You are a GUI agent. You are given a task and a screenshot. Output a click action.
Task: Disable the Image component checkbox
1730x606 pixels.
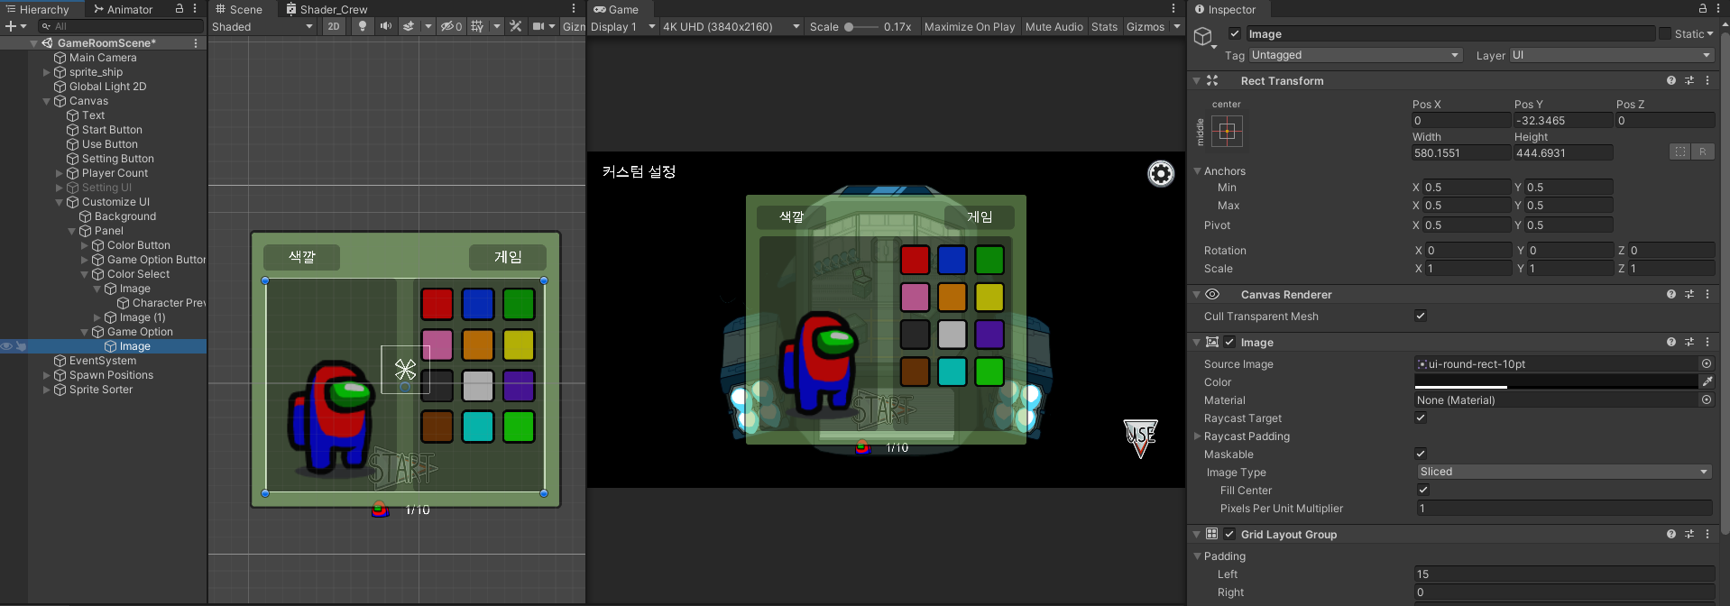coord(1229,342)
